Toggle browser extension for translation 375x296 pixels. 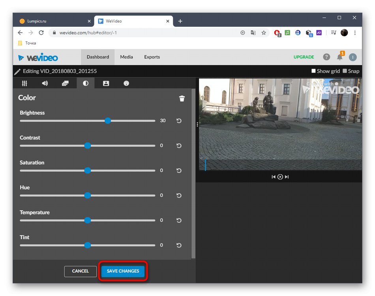pos(253,33)
